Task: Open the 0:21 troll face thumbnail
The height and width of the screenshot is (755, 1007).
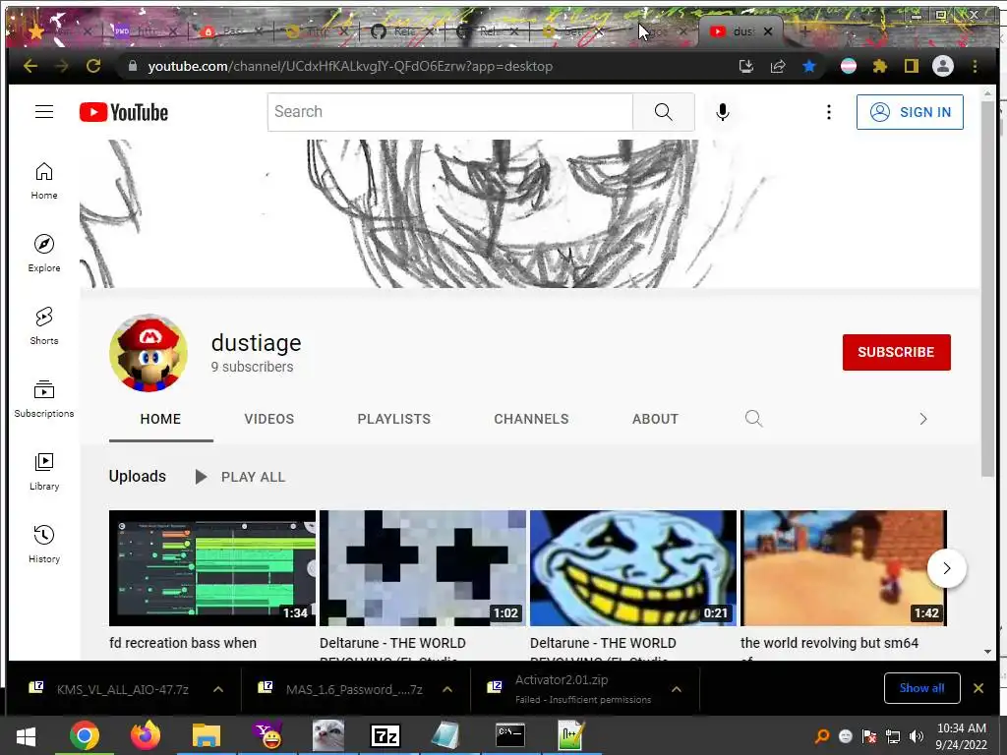Action: [x=632, y=567]
